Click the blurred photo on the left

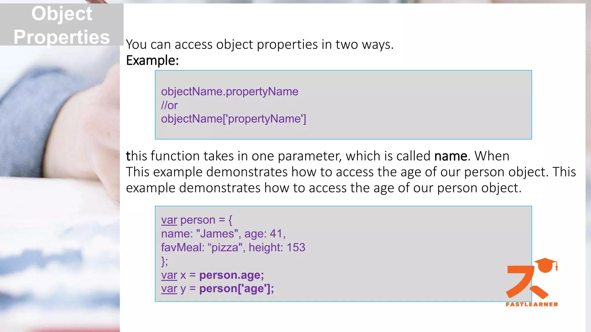[58, 187]
